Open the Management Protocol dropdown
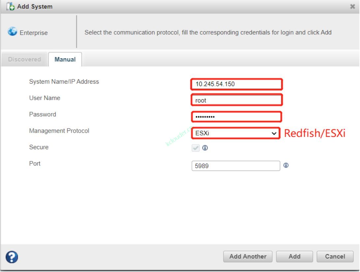Viewport: 360px width, 272px height. 236,133
